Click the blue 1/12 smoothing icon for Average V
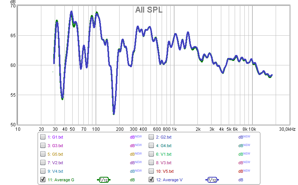The image size is (298, 185). click(212, 180)
